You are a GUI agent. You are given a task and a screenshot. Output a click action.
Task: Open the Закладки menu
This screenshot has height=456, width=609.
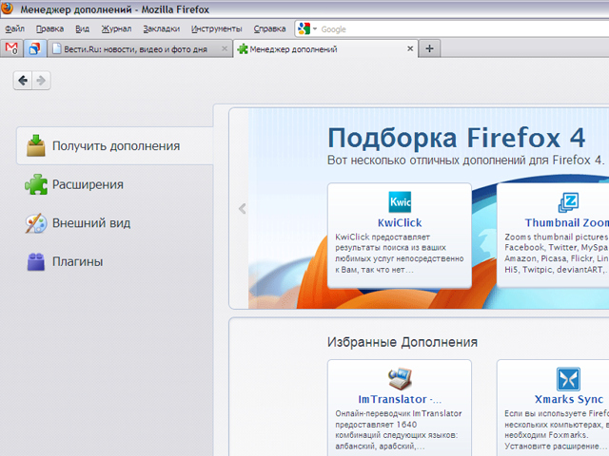(x=161, y=29)
